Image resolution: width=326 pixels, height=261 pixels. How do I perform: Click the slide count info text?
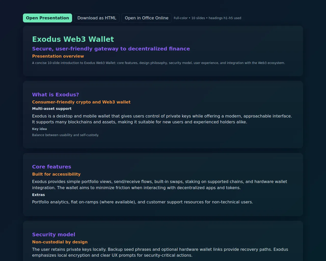click(x=207, y=18)
